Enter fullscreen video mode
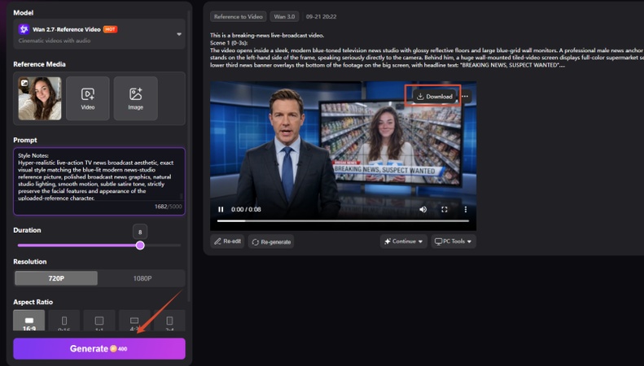644x366 pixels. (x=445, y=209)
